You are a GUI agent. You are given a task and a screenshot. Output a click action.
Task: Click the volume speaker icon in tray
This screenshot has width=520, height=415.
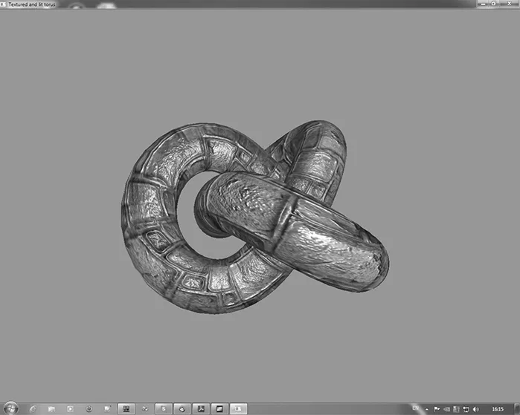point(475,409)
